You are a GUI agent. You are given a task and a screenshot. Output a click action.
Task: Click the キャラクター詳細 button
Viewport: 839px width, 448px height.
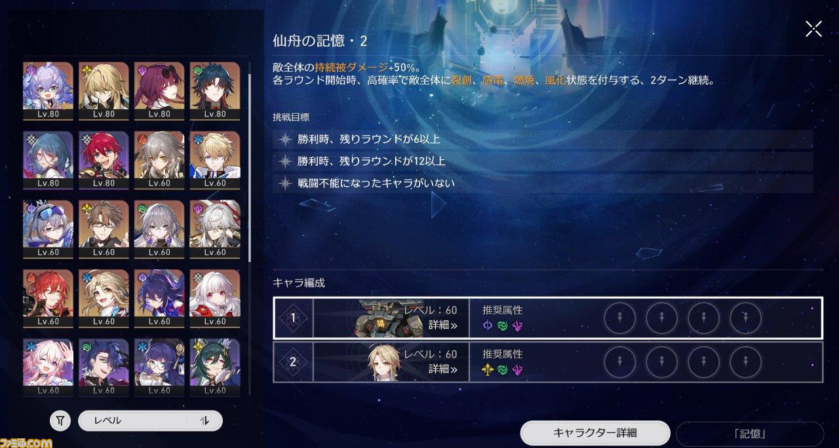[x=595, y=433]
